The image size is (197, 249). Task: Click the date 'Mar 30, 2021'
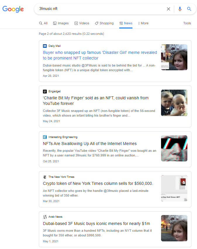click(x=51, y=201)
